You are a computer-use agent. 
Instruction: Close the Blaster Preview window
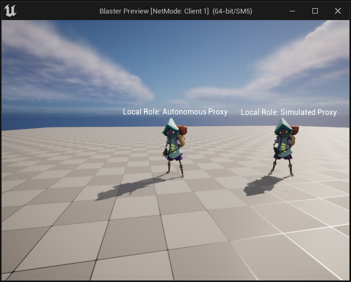pos(338,11)
